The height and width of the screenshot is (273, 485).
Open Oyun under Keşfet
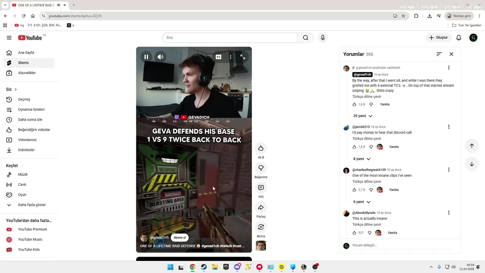tap(29, 195)
